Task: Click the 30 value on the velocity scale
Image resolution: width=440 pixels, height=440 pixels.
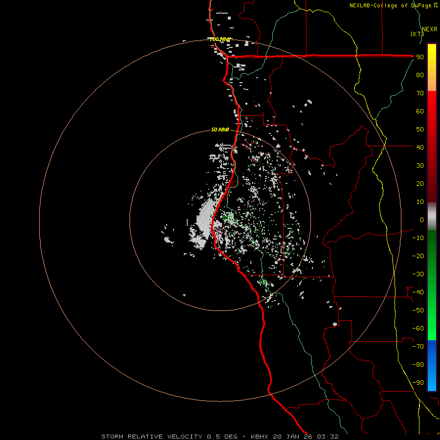Action: [x=420, y=166]
